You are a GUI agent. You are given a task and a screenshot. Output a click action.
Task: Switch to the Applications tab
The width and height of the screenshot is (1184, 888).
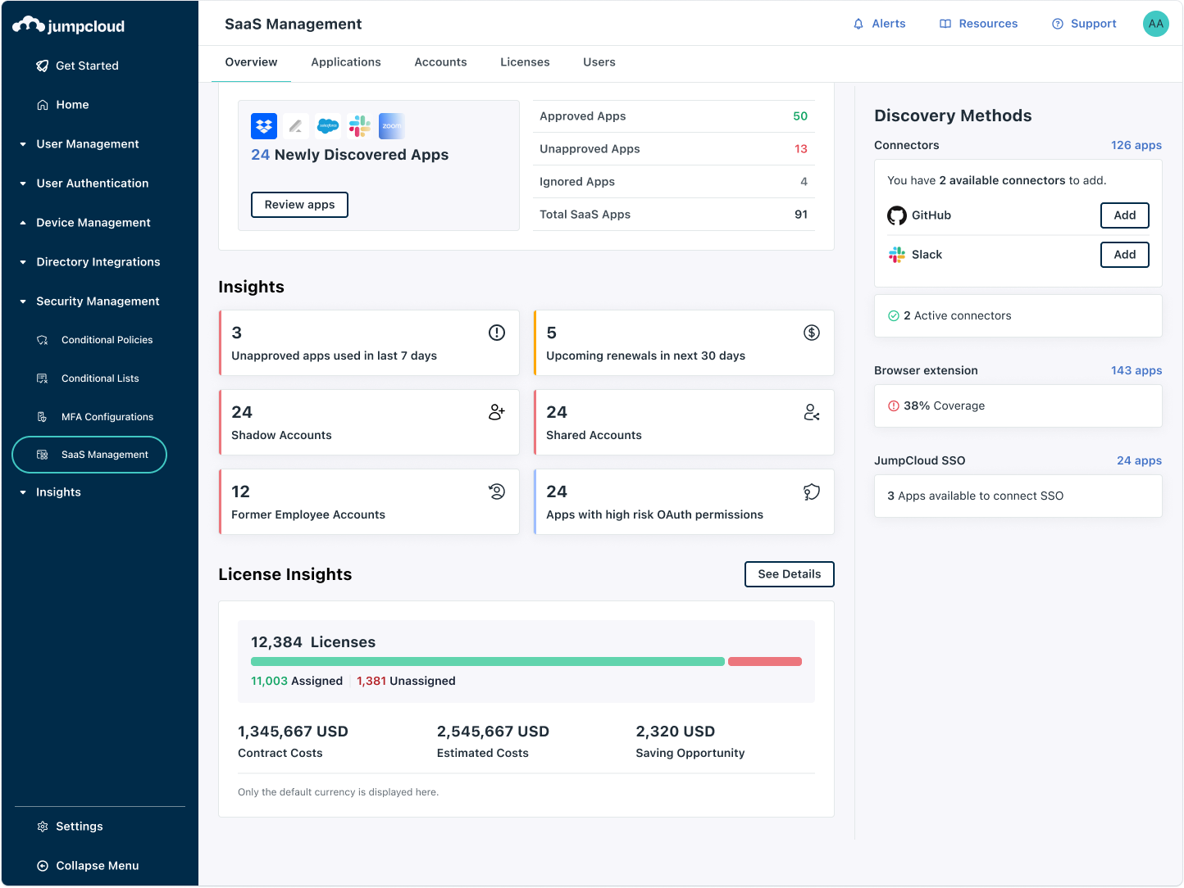(345, 62)
